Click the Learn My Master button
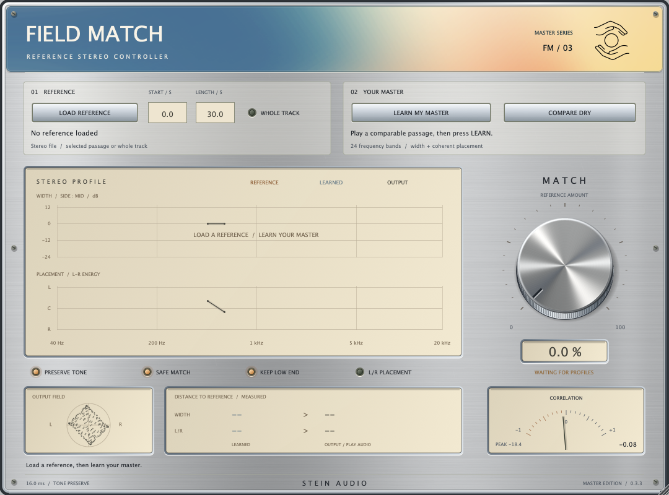669x495 pixels. [x=421, y=113]
